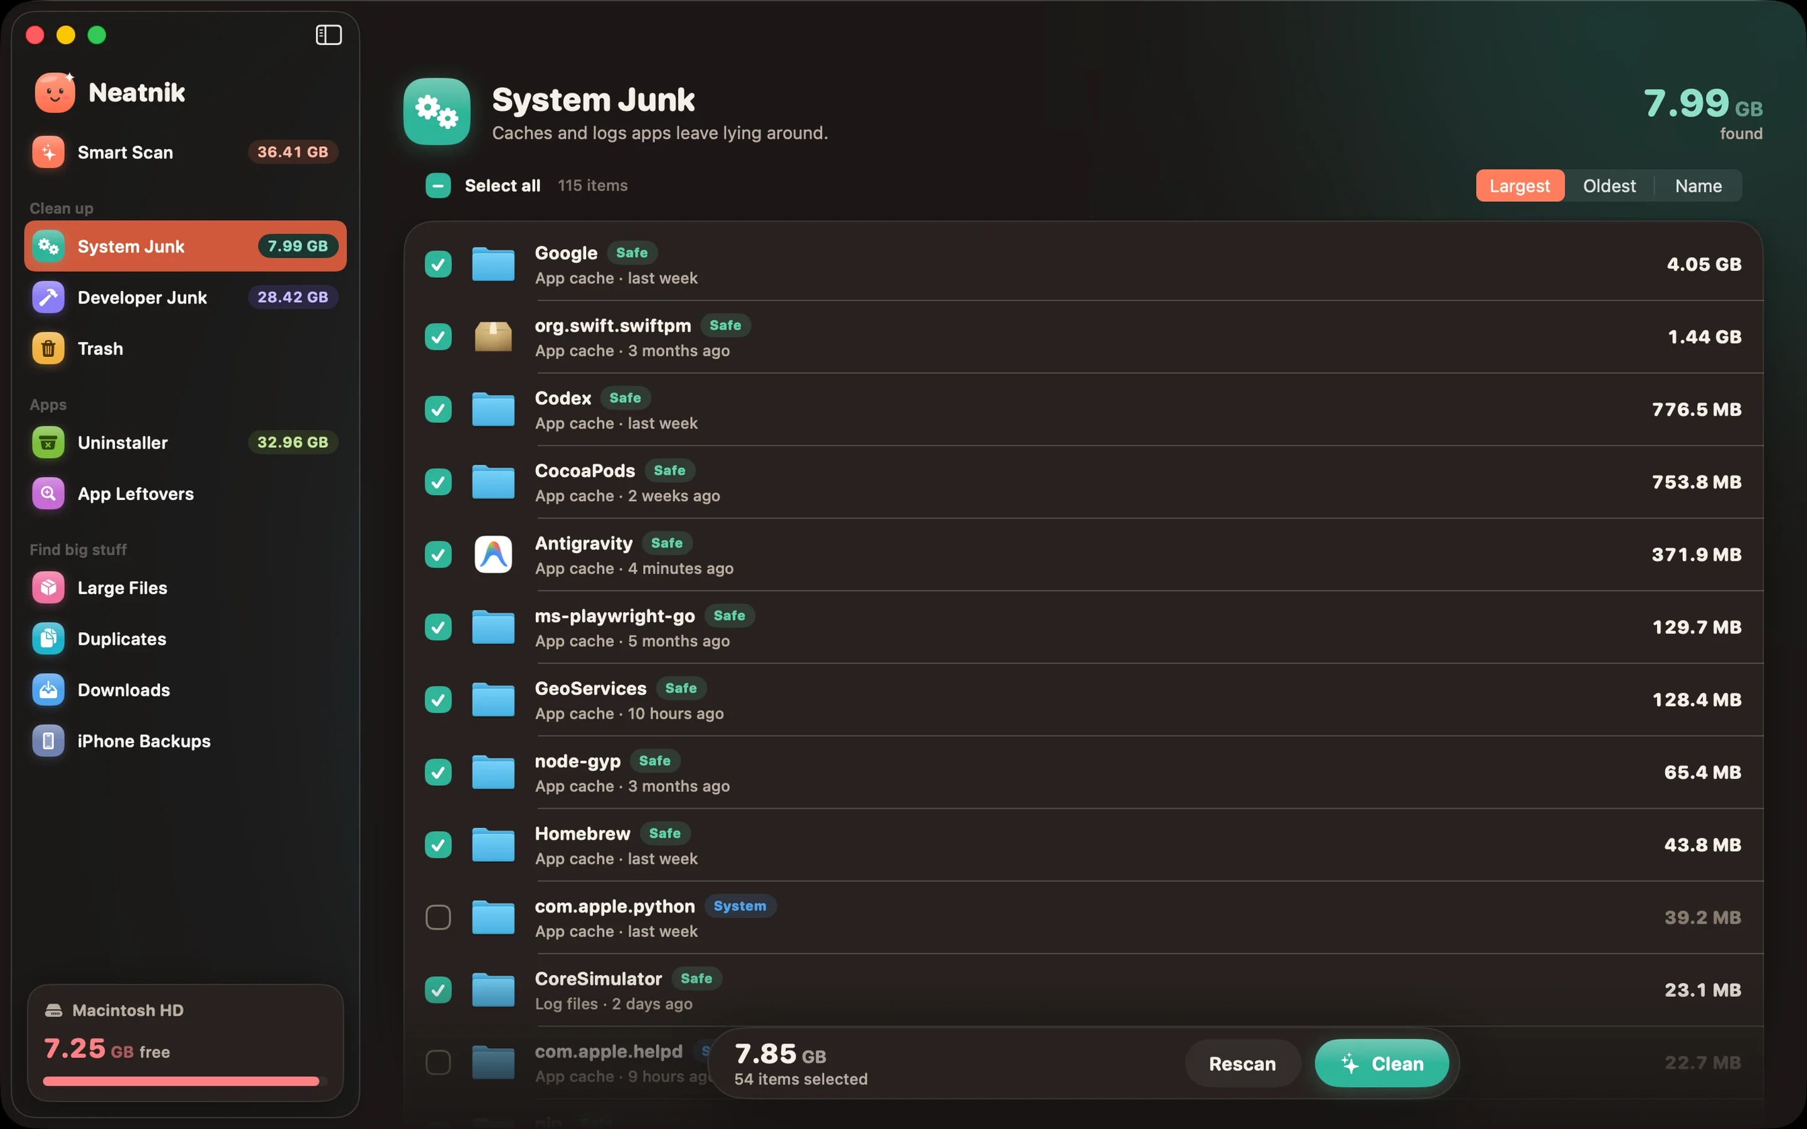Open the Large Files cube icon
This screenshot has height=1129, width=1807.
pos(48,588)
